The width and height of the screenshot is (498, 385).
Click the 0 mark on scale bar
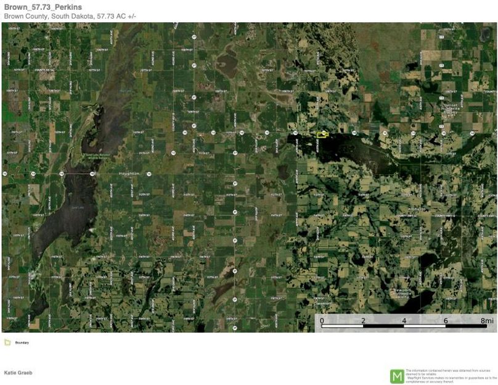(x=322, y=321)
